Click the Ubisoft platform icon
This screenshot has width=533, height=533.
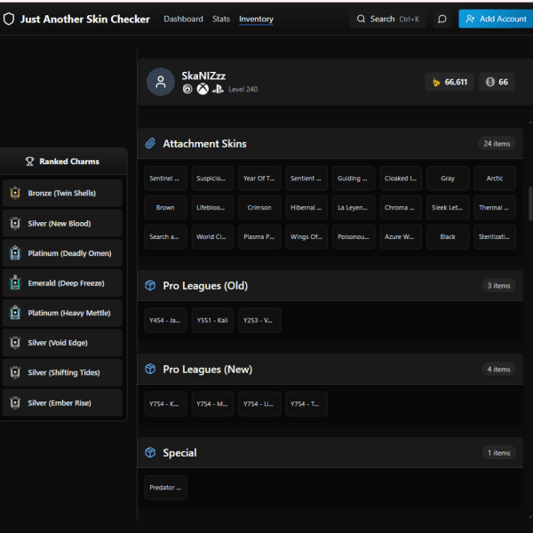coord(187,89)
